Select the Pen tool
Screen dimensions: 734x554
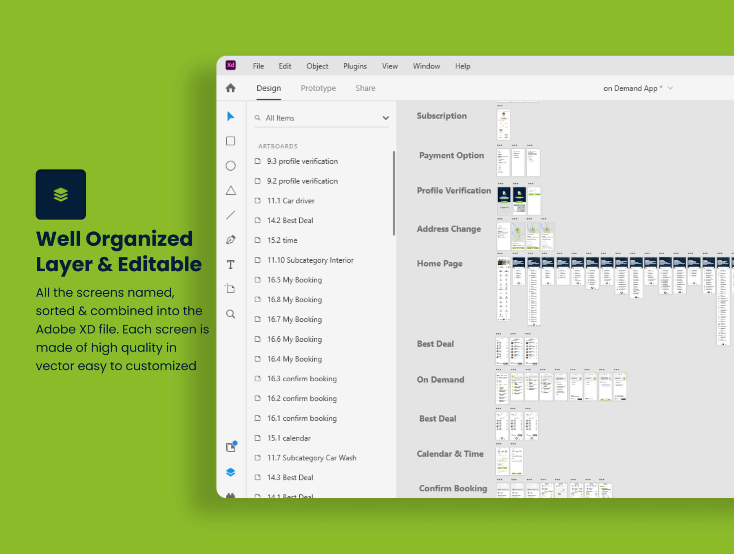point(230,240)
